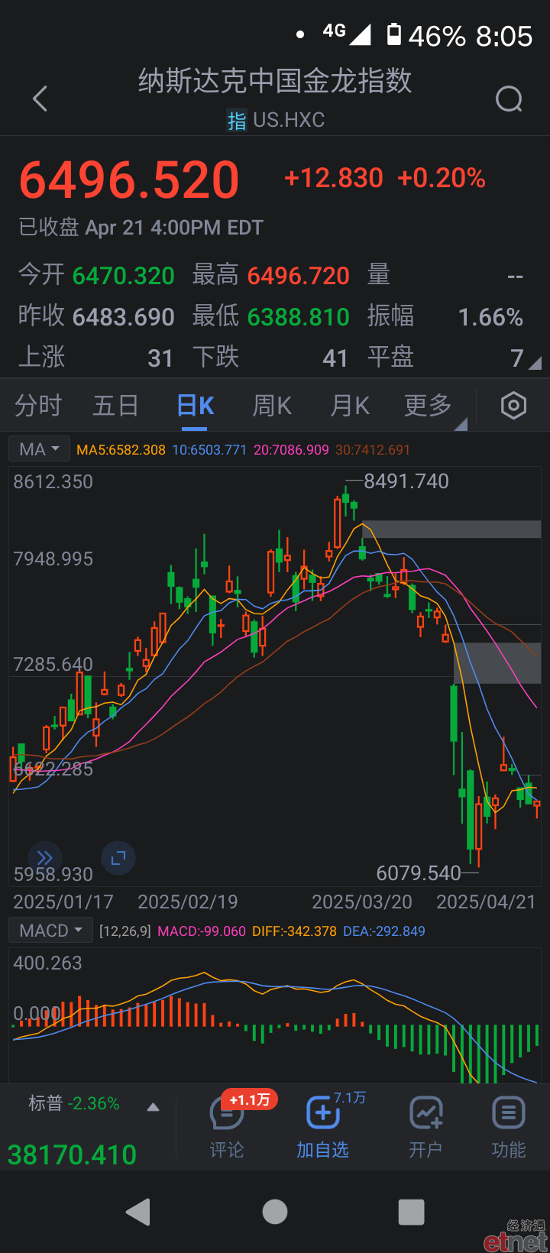Image resolution: width=550 pixels, height=1253 pixels.
Task: Tap the 标普 -2.36% ticker
Action: [x=73, y=1103]
